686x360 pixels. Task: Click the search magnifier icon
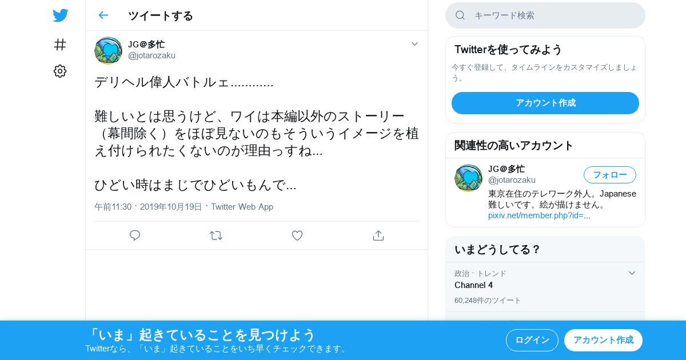tap(460, 15)
